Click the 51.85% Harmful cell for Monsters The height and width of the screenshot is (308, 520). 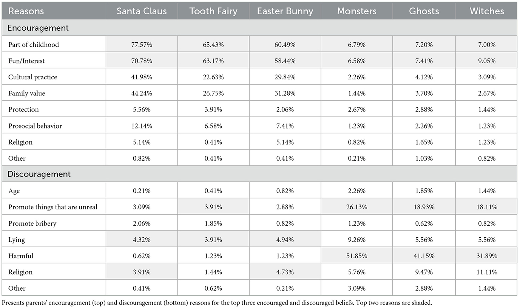(x=356, y=256)
